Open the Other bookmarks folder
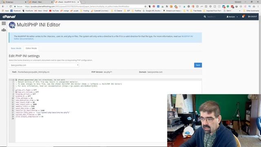The image size is (261, 147). [251, 11]
